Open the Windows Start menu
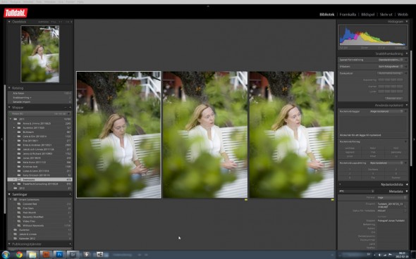The height and width of the screenshot is (259, 416). (x=6, y=255)
